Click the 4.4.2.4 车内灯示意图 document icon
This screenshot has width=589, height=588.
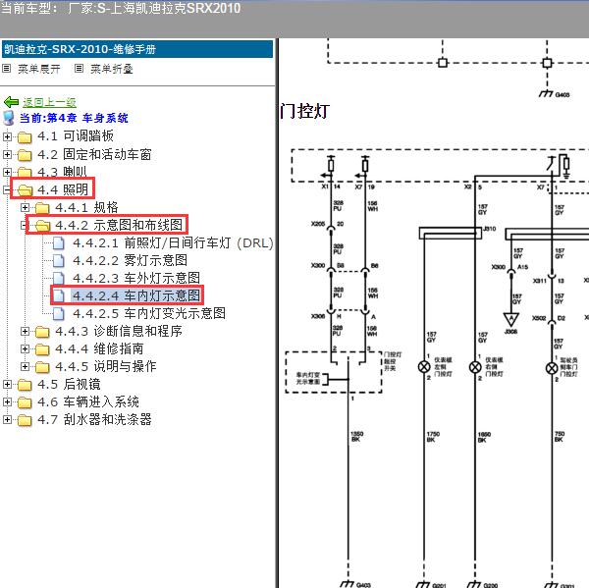59,296
